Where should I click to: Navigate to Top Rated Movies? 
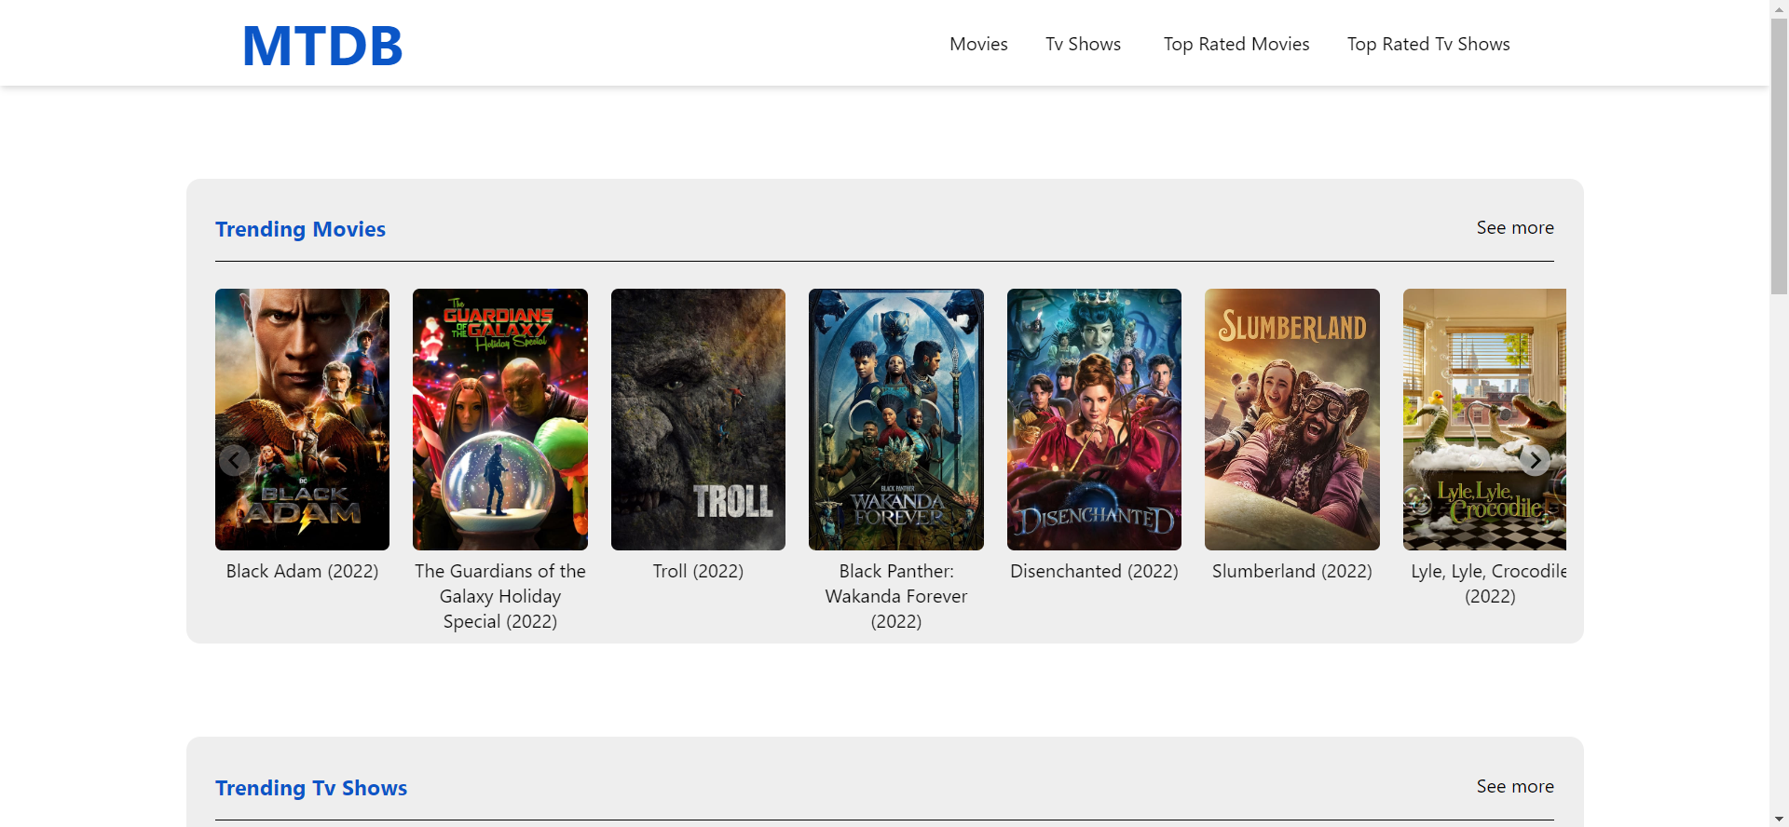[x=1236, y=44]
